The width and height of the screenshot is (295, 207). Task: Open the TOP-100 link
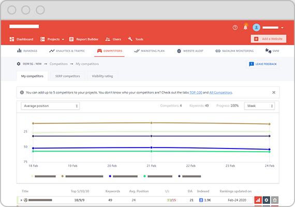pyautogui.click(x=196, y=93)
